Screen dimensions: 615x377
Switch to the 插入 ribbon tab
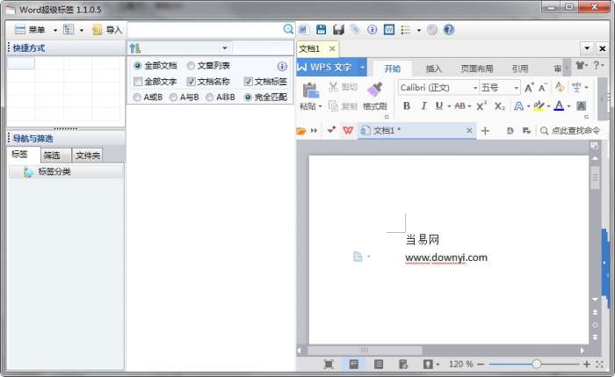point(434,69)
